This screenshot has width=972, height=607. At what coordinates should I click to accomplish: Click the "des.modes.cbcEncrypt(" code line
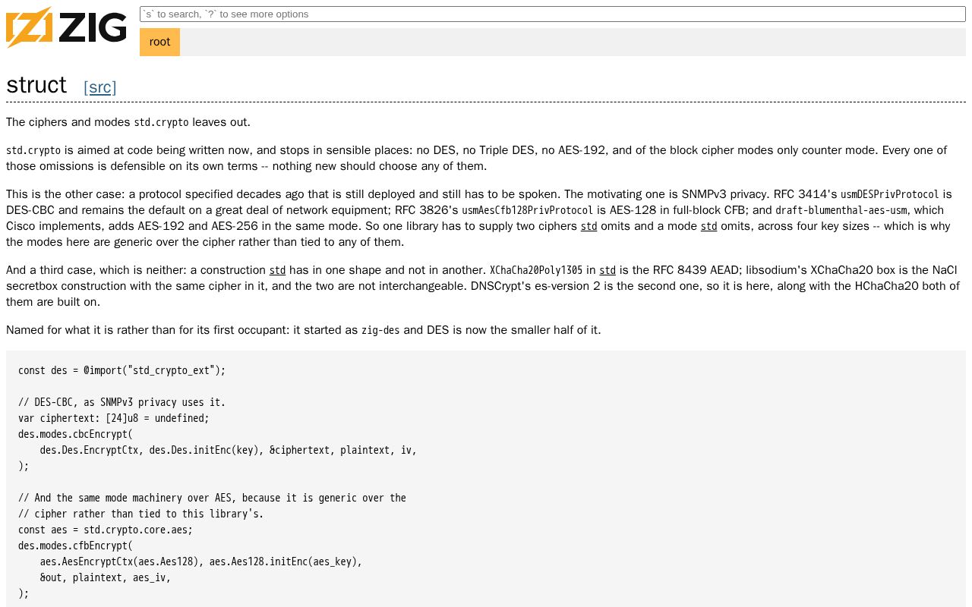pyautogui.click(x=76, y=434)
